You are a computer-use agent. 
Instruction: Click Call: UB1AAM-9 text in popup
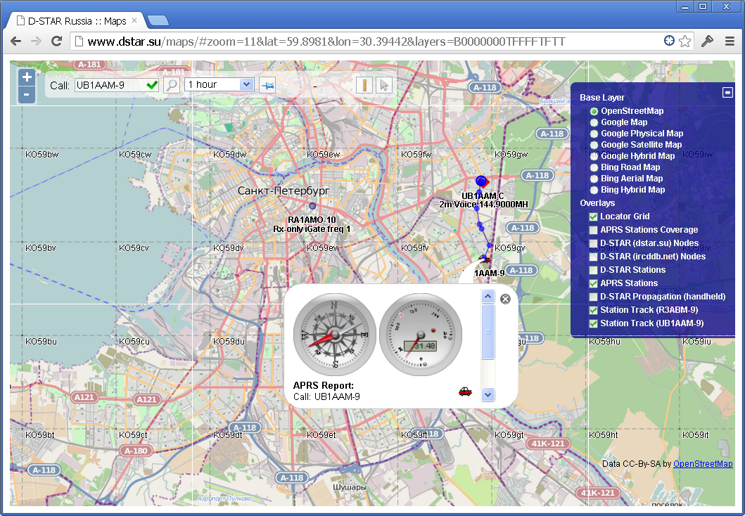pyautogui.click(x=326, y=396)
